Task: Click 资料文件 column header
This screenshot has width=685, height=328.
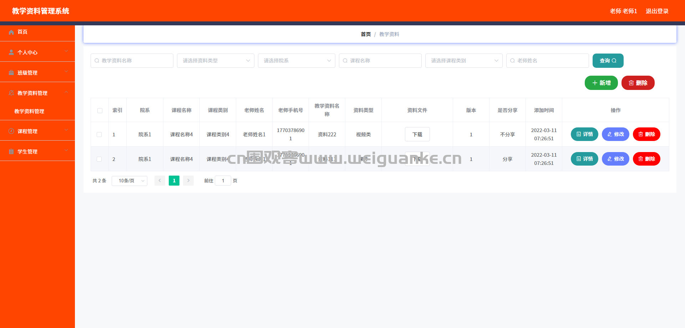Action: 417,110
